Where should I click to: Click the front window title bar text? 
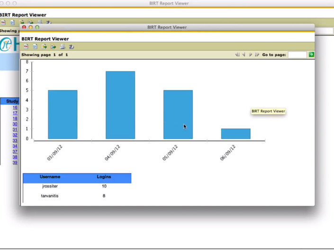167,27
